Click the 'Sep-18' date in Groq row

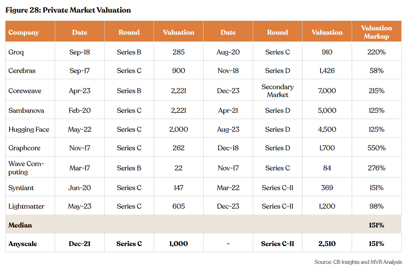coord(80,52)
